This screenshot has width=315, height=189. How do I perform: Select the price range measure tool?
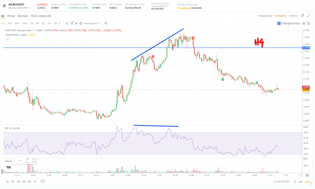(x=27, y=161)
